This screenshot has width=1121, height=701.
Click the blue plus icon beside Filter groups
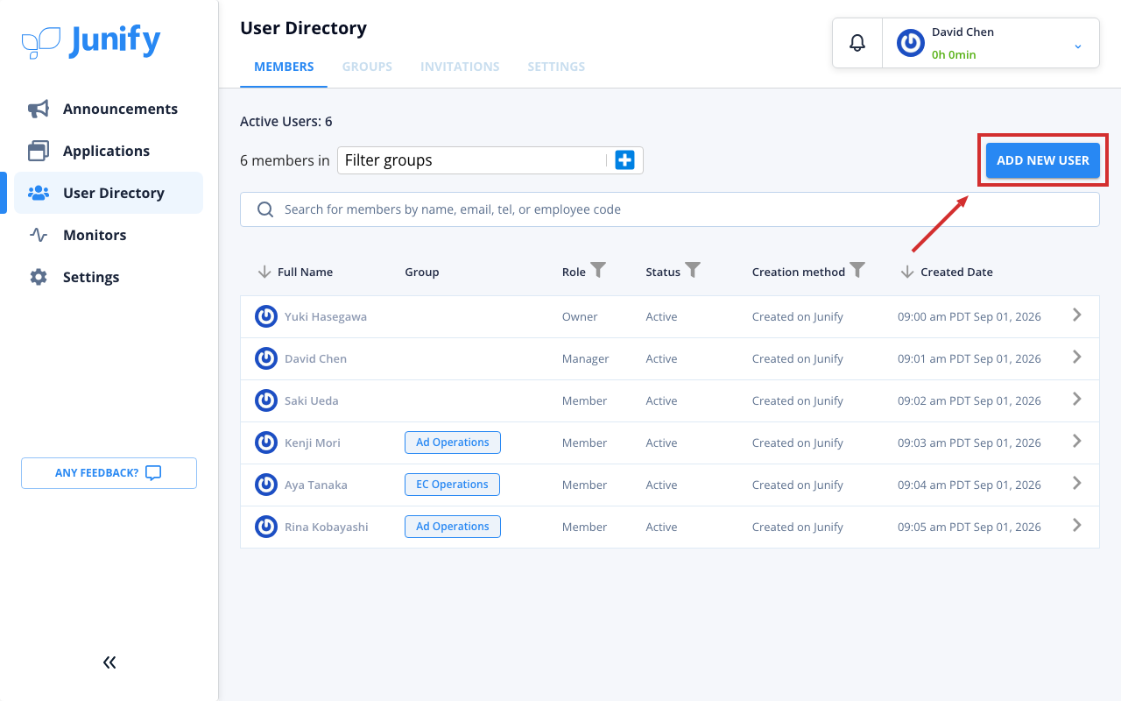coord(624,160)
